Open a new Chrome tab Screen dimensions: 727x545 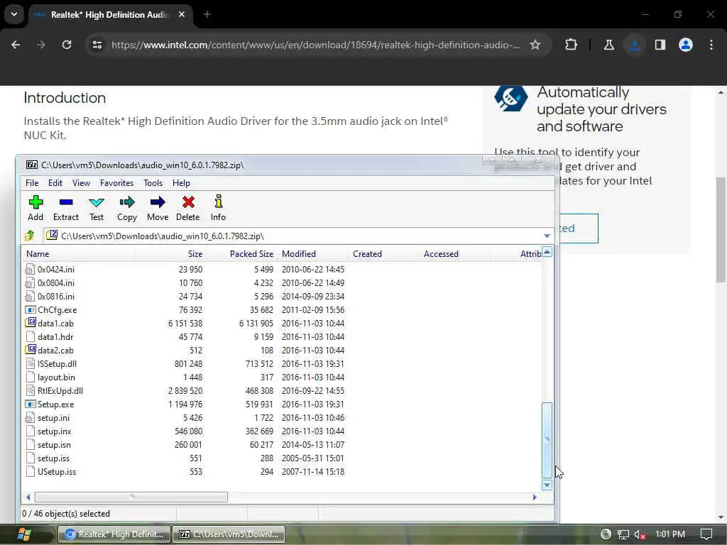(x=207, y=14)
